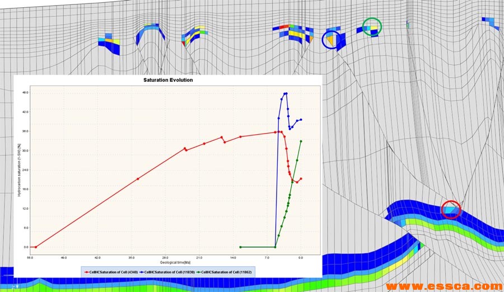Click the red cell in the top-center accumulation
This screenshot has height=292, width=504.
coord(284,27)
